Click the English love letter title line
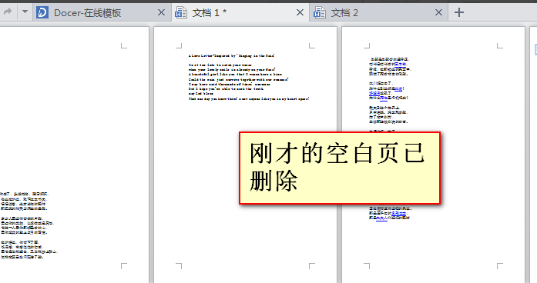The height and width of the screenshot is (283, 537). click(x=231, y=55)
